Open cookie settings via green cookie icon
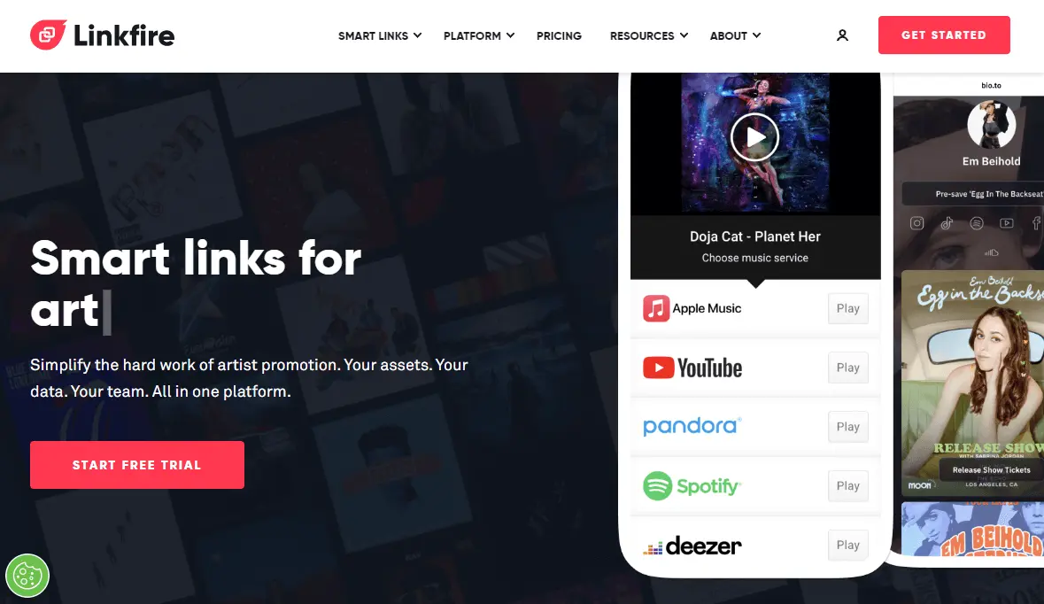The height and width of the screenshot is (604, 1044). point(27,576)
